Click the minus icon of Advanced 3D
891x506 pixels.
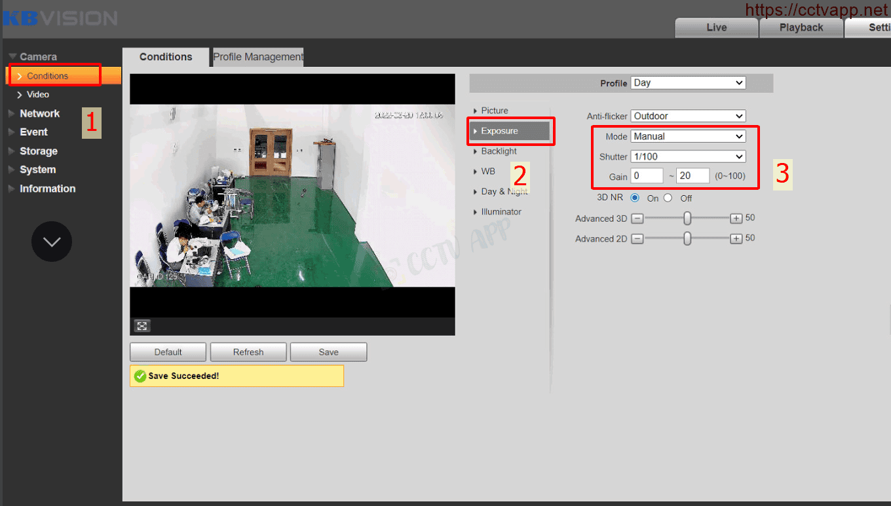(637, 219)
